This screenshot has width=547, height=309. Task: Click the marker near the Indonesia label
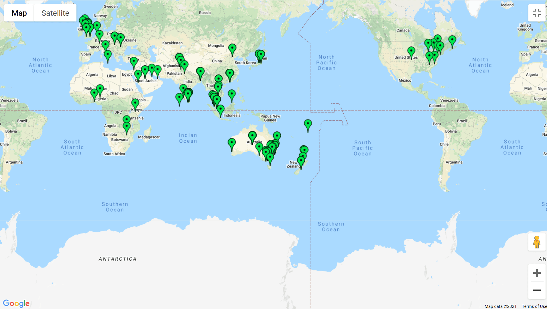[x=221, y=110]
